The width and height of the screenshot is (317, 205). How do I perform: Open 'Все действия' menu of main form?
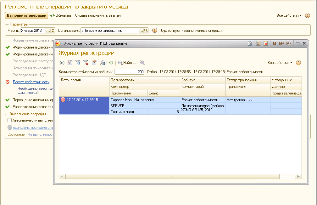(x=289, y=15)
